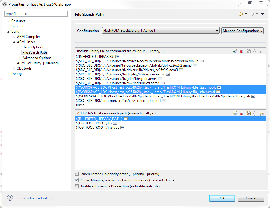The height and width of the screenshot is (208, 270).
Task: Click Manage Configurations button
Action: (242, 31)
